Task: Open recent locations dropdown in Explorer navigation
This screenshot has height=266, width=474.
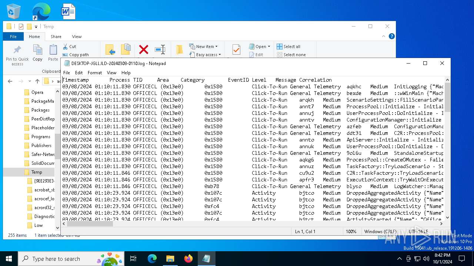Action: tap(30, 81)
